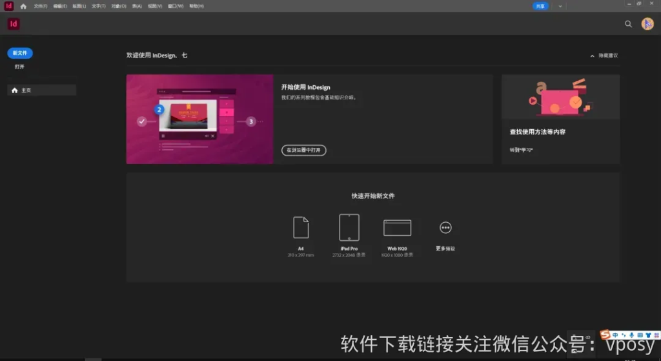
Task: Click the 开始使用 InDesign heading
Action: [305, 87]
